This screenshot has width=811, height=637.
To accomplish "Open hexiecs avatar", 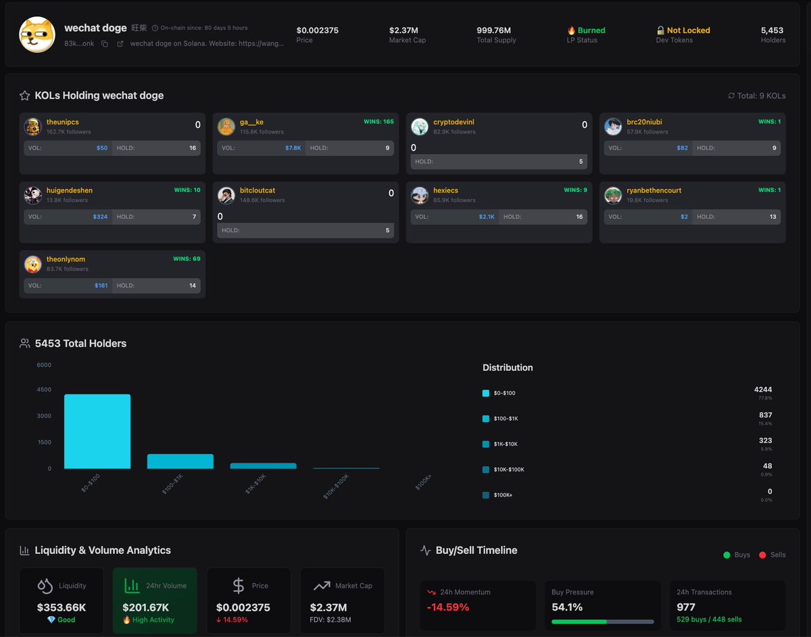I will click(x=420, y=195).
